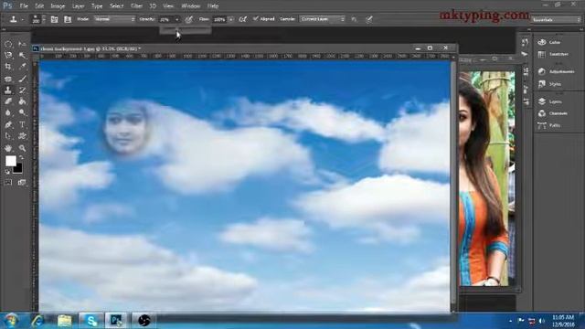Select the Horizontal Type tool

(22, 124)
